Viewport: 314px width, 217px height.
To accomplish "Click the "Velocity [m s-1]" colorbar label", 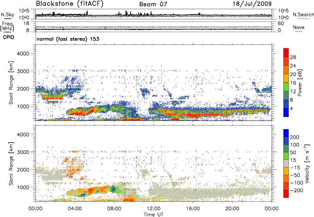I will click(x=307, y=163).
